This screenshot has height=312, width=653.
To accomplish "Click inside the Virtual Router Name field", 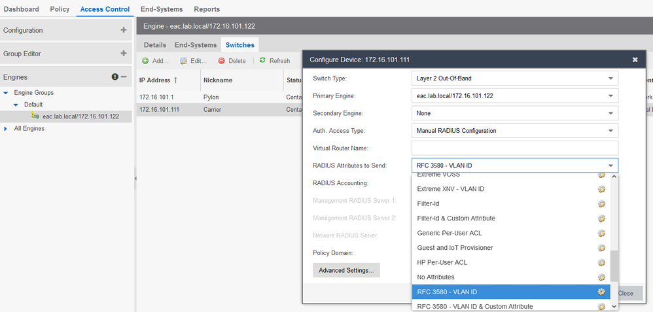I will [514, 148].
